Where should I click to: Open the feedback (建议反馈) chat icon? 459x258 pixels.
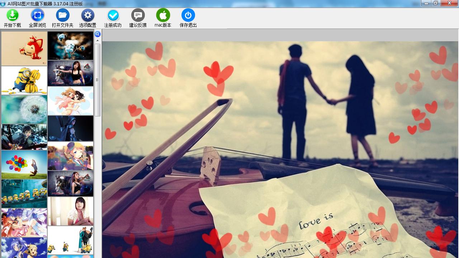pos(138,16)
